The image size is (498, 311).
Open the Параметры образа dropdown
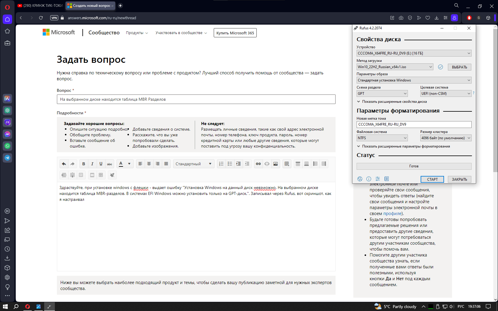(414, 80)
